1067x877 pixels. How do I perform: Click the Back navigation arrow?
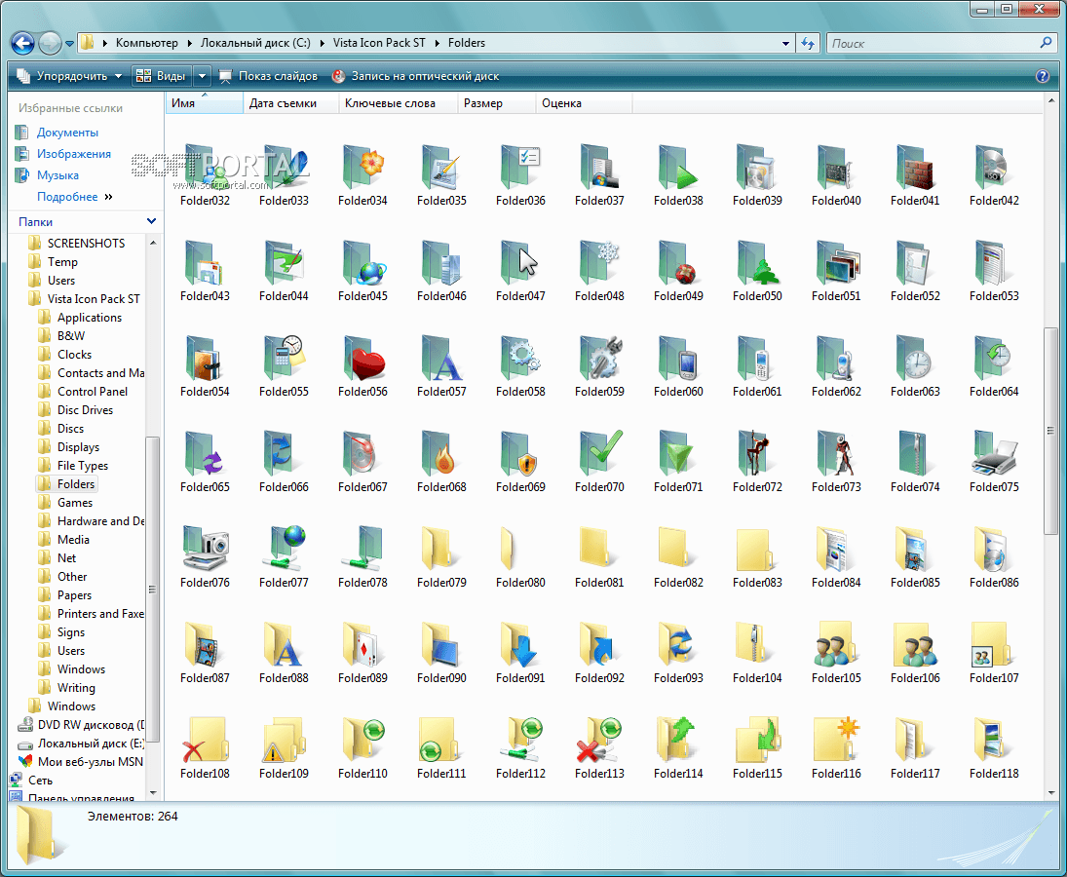(x=22, y=43)
